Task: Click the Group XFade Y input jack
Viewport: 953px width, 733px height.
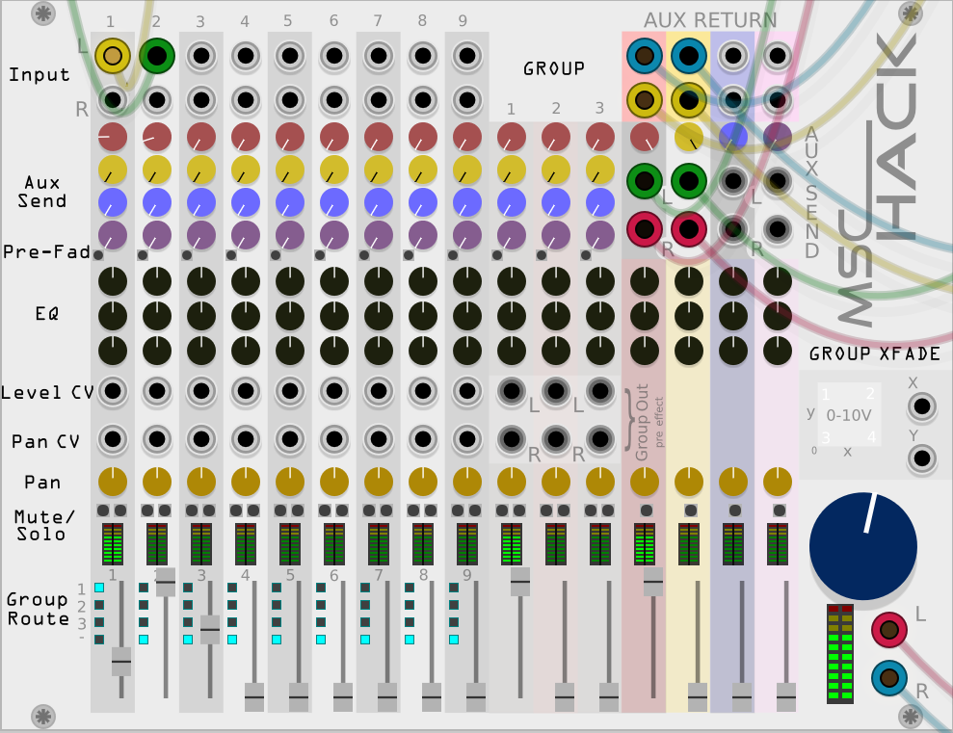Action: pyautogui.click(x=921, y=458)
